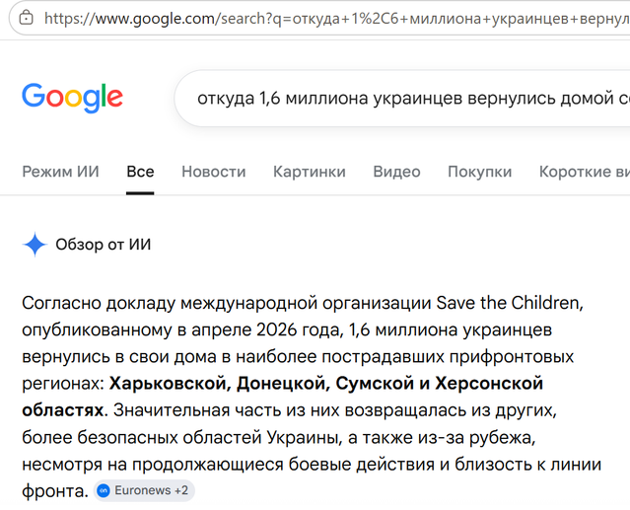Switch to the Видео tab
The image size is (630, 510).
[396, 172]
